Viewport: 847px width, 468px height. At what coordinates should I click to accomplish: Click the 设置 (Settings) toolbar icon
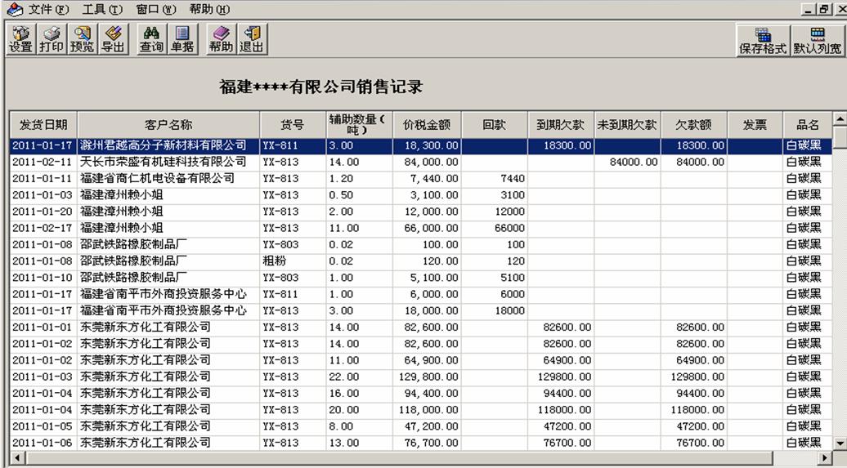[x=20, y=38]
